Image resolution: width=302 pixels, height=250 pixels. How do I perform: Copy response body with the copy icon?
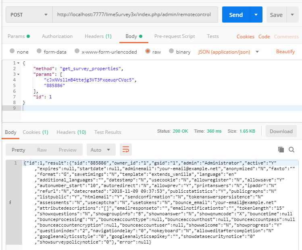[281, 150]
